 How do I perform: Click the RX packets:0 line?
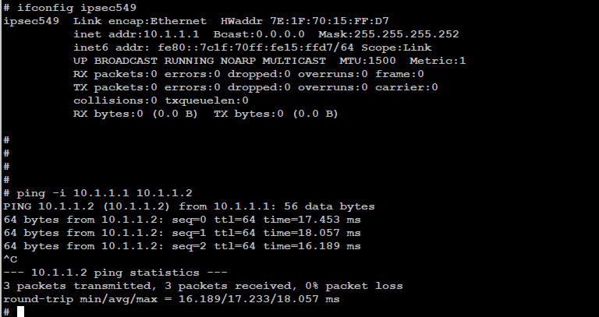[249, 74]
